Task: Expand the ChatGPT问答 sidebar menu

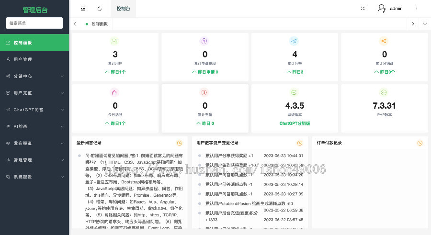Action: [34, 110]
